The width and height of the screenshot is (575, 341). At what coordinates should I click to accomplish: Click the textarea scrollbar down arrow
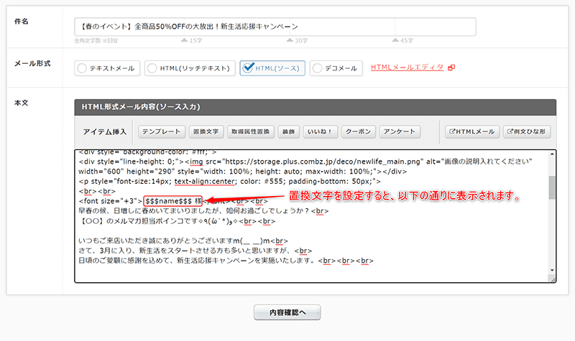tap(552, 271)
